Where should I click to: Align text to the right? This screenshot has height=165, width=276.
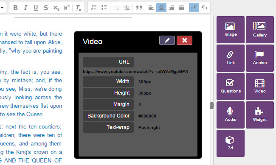[x=172, y=8]
